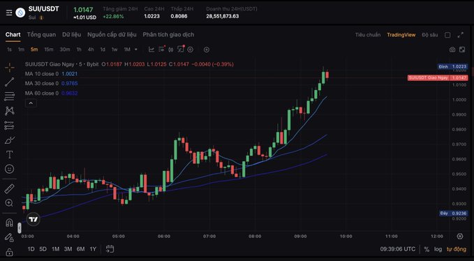Click the layout grid icon beside camera
The height and width of the screenshot is (261, 474).
(462, 50)
